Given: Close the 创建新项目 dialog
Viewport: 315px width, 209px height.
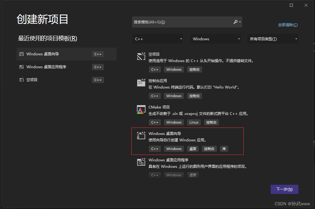Looking at the screenshot, I should (x=306, y=5).
